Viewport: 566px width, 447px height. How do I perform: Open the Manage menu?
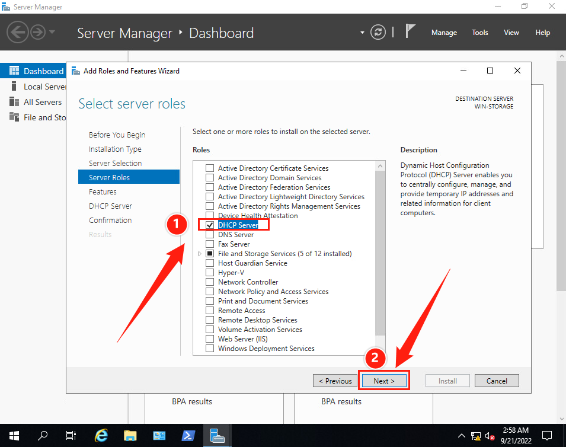[444, 33]
